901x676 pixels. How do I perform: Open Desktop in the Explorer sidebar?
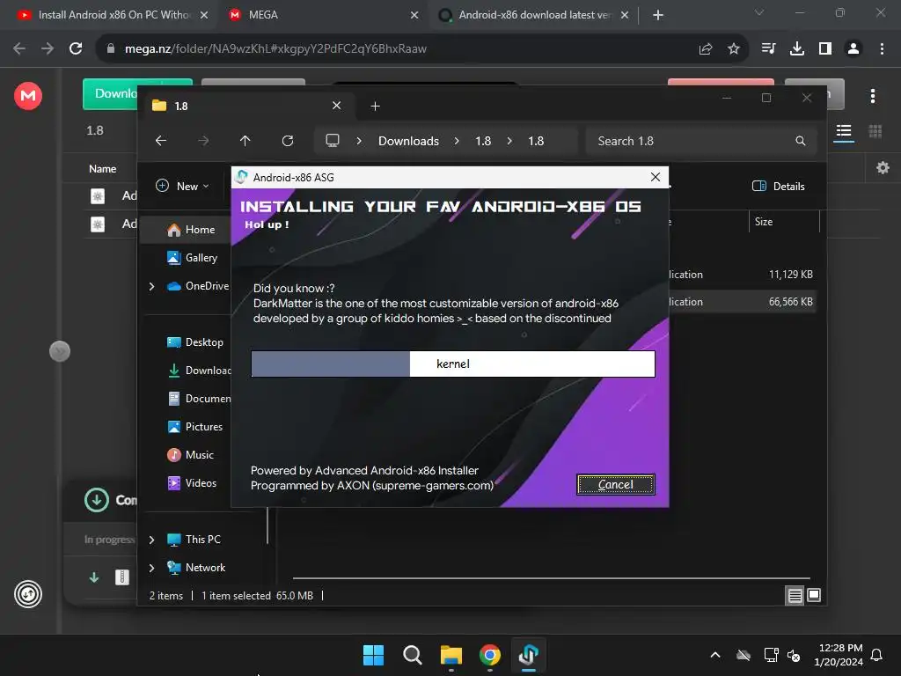point(194,342)
